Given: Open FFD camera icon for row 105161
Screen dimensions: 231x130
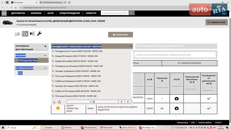Looking at the screenshot, I should coord(176,99).
